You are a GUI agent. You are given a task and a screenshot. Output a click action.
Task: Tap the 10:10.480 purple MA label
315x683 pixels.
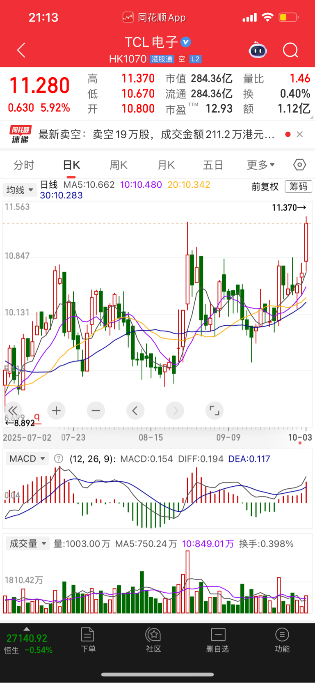pyautogui.click(x=141, y=184)
